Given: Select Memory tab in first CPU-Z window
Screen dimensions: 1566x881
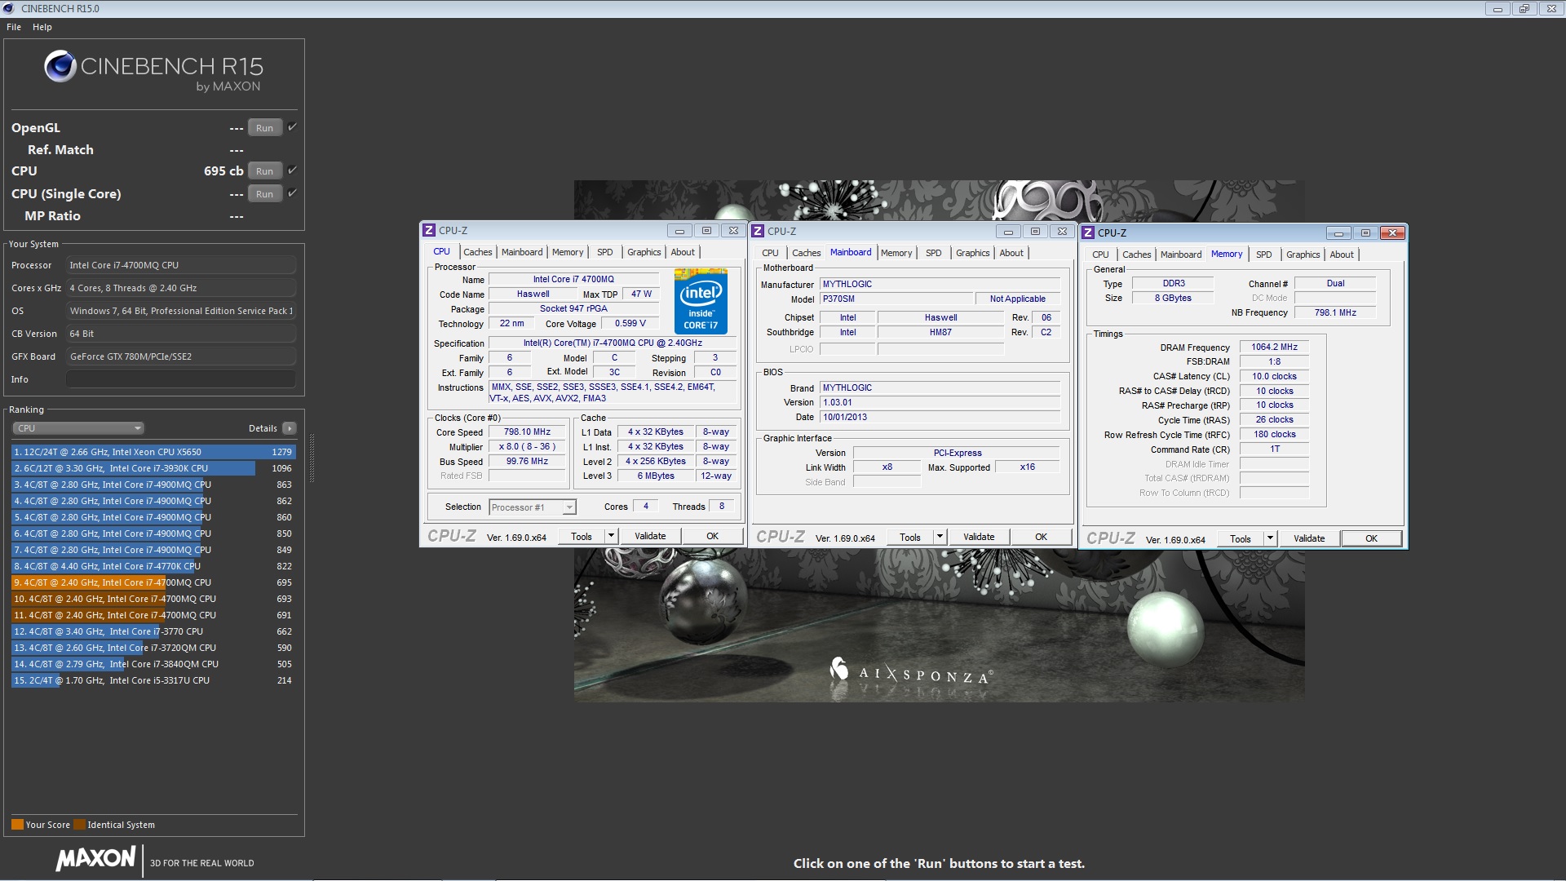Looking at the screenshot, I should 568,252.
